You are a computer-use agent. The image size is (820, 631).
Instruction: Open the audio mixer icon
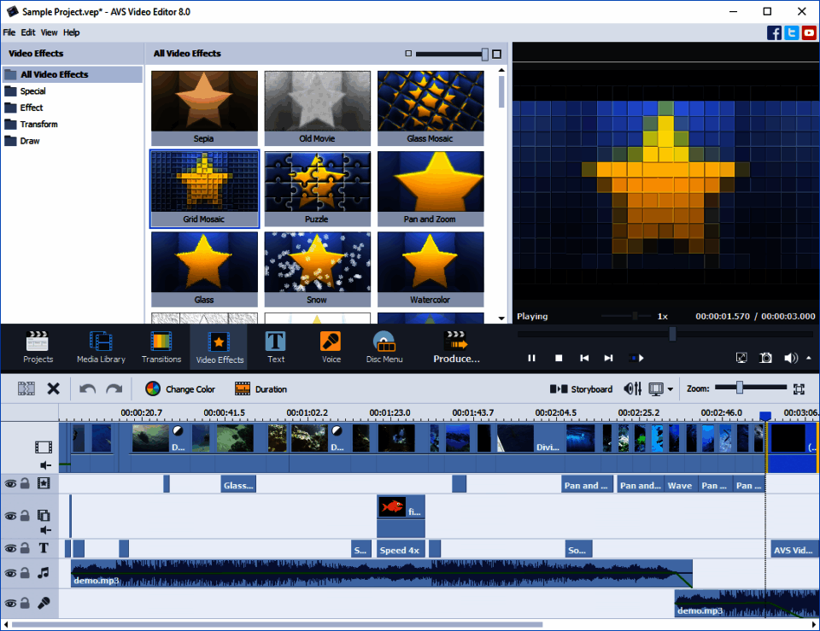click(632, 389)
